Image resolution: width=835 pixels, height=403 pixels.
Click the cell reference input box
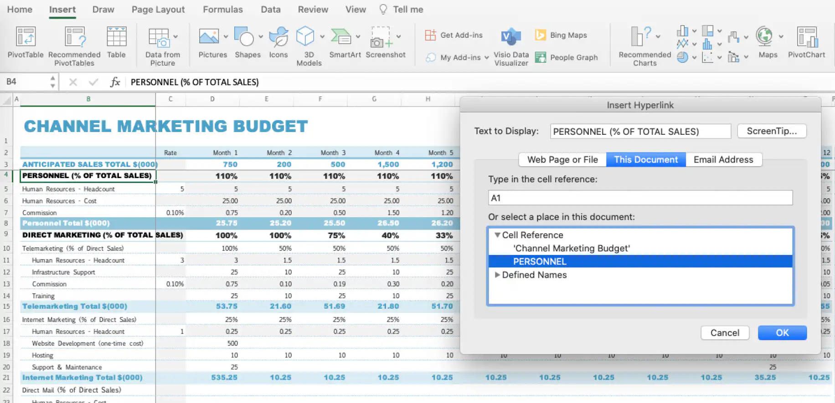pyautogui.click(x=640, y=198)
